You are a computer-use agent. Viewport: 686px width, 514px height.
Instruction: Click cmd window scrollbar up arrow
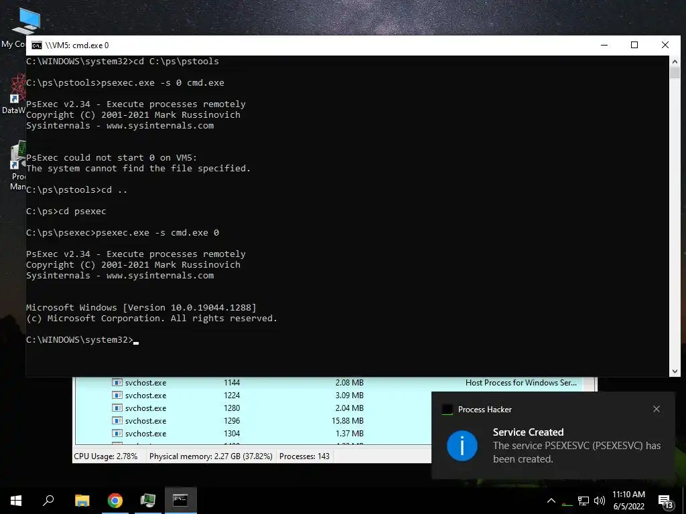(x=675, y=61)
